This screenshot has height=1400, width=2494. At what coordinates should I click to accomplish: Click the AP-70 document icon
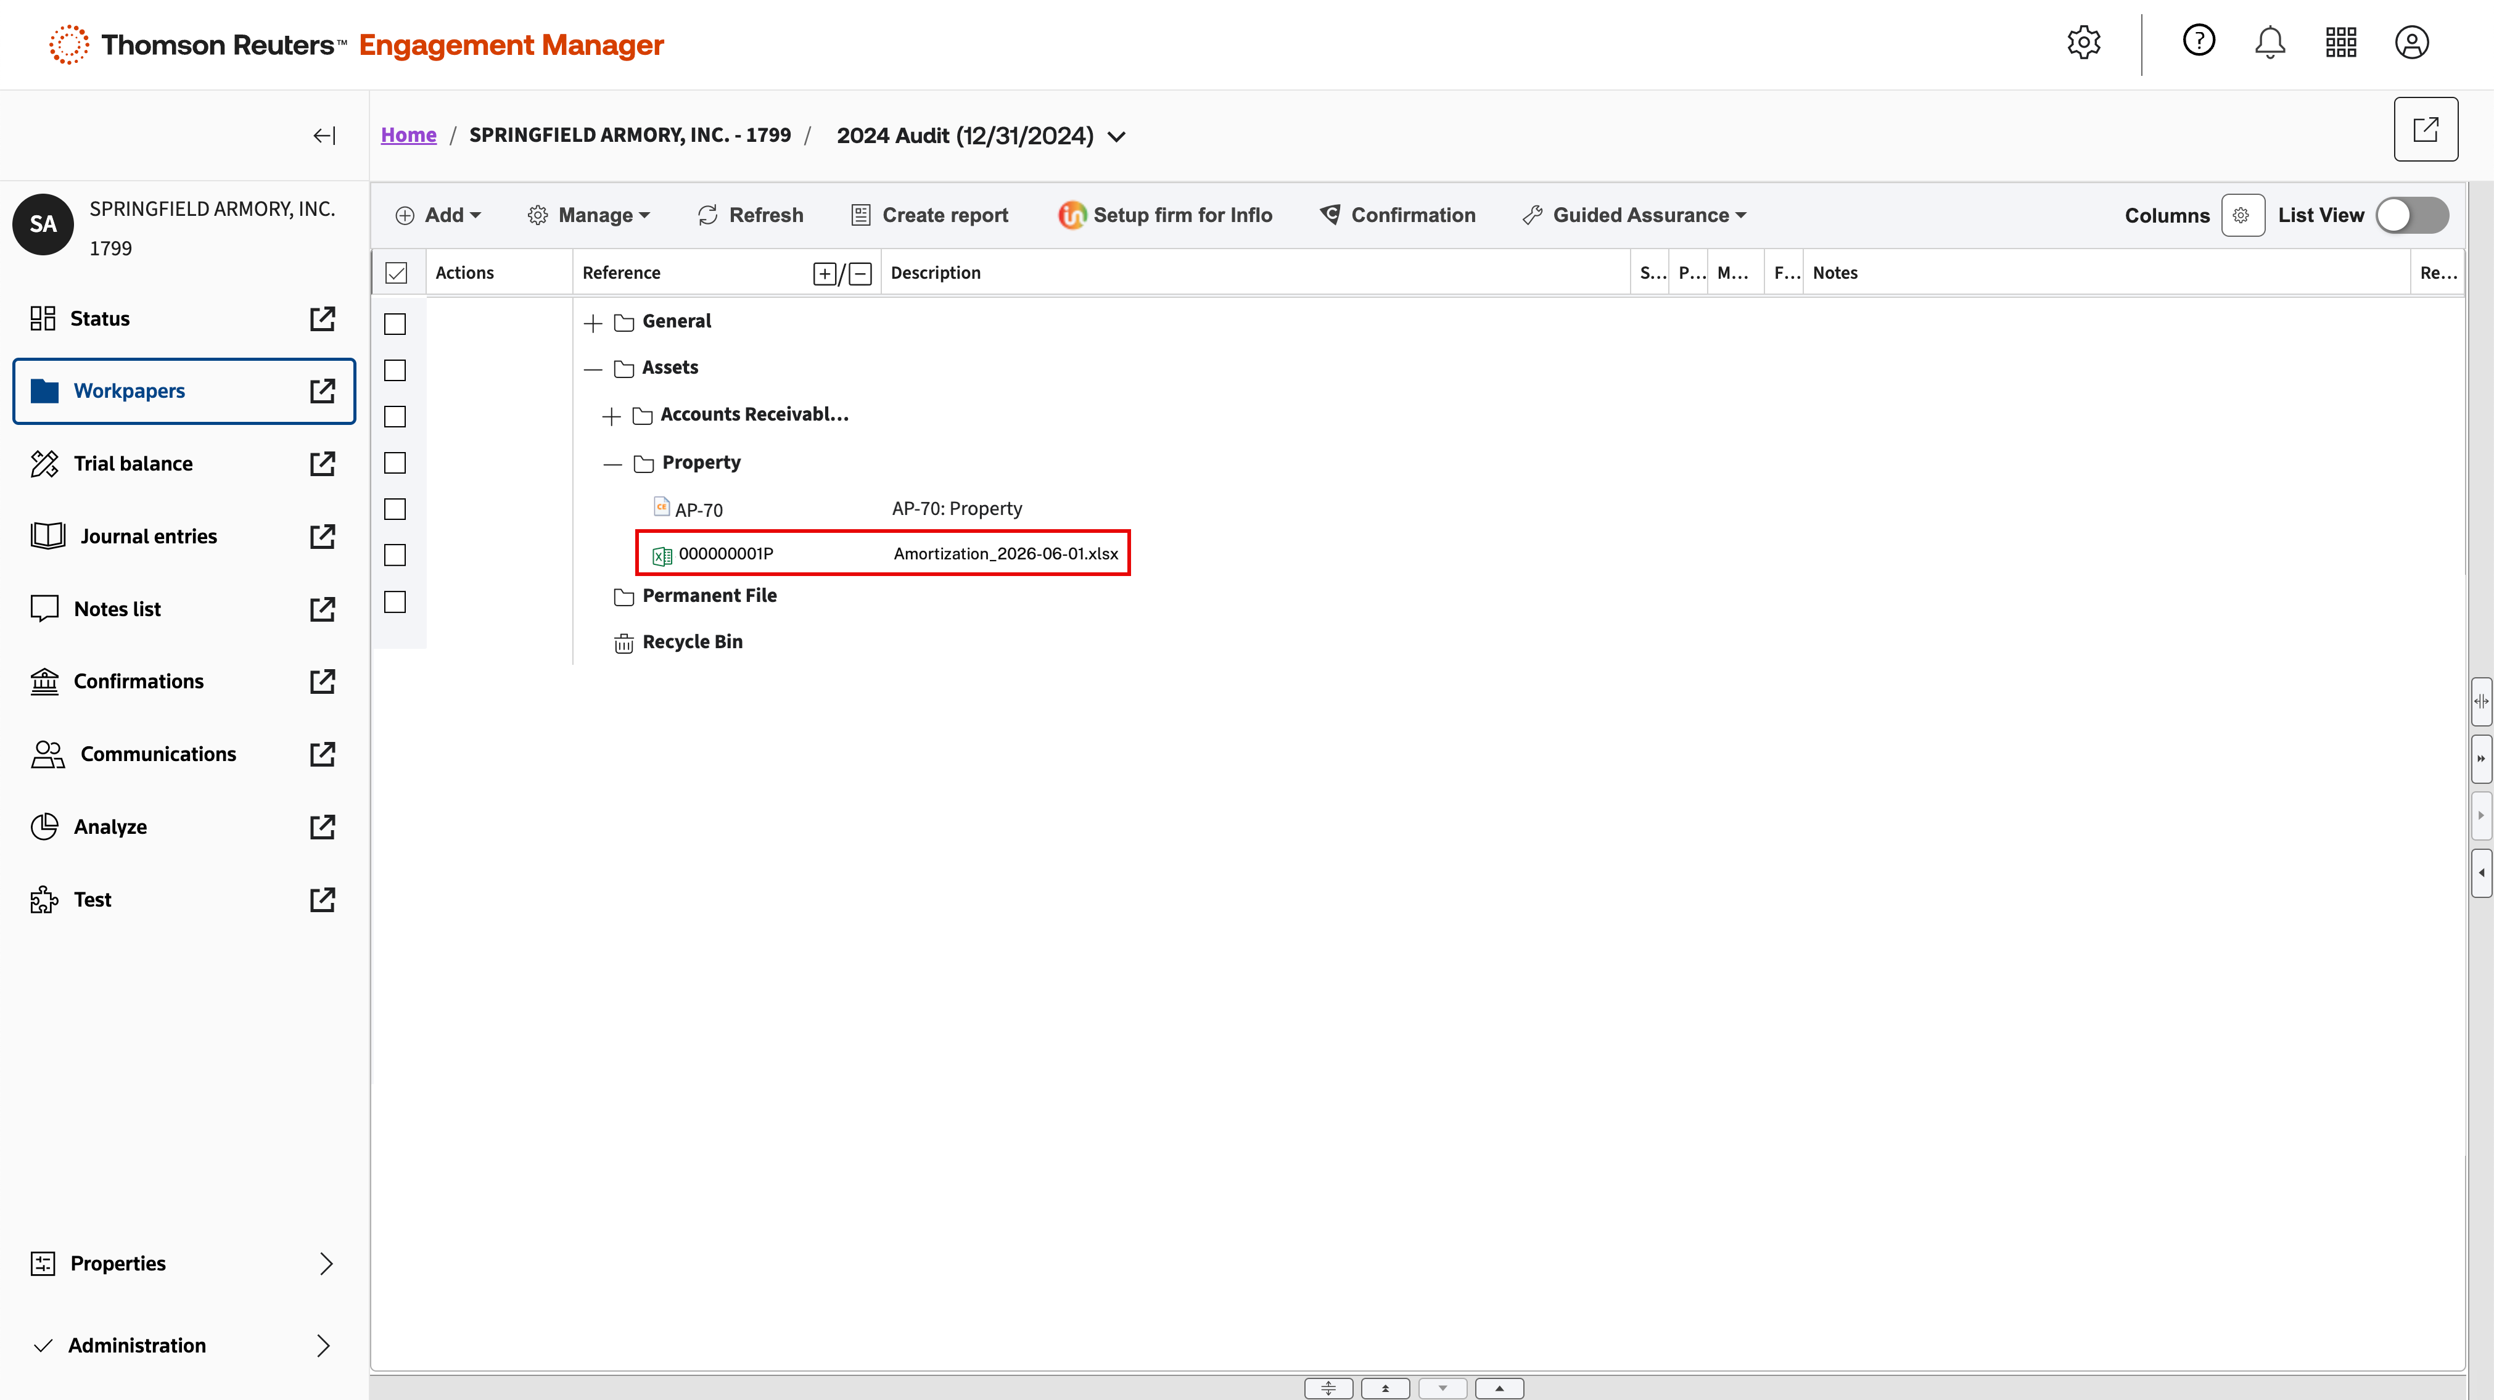point(662,506)
